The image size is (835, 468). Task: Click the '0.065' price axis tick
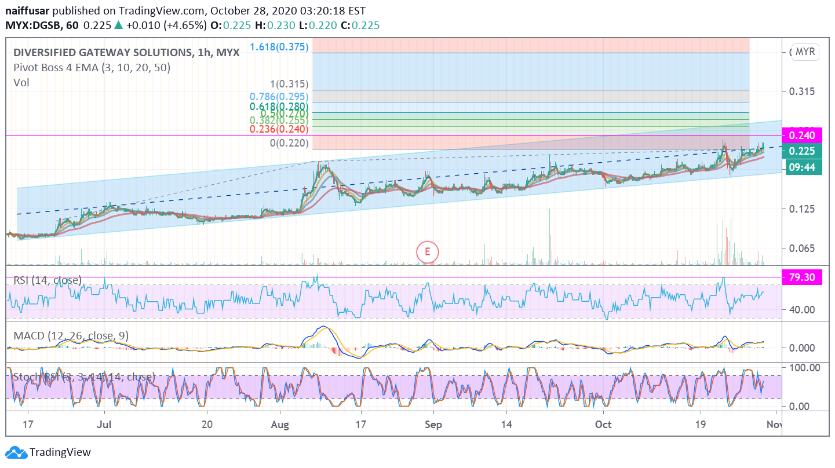coord(802,248)
